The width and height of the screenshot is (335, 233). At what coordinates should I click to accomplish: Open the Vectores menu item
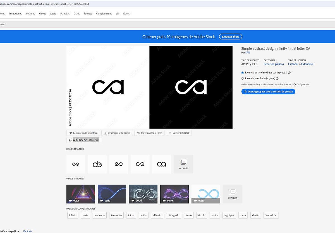[x=30, y=14]
